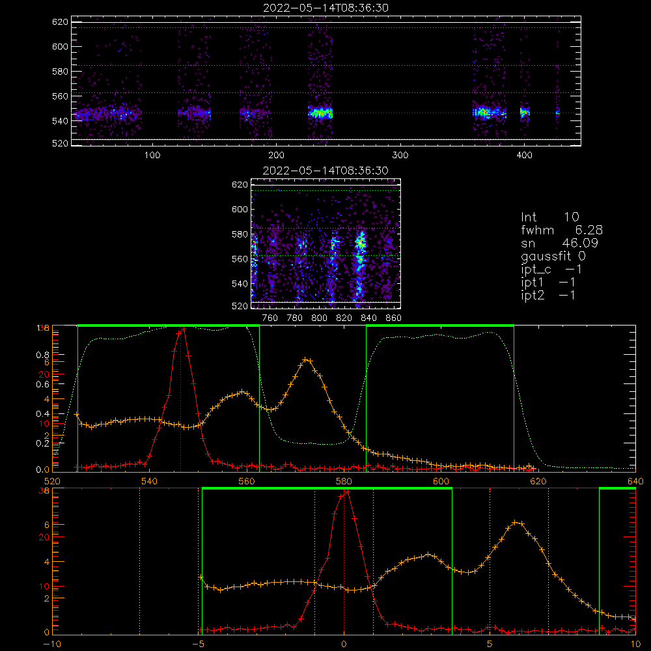Click x-axis label 200 on top spectrogram
The width and height of the screenshot is (651, 651).
coord(276,156)
